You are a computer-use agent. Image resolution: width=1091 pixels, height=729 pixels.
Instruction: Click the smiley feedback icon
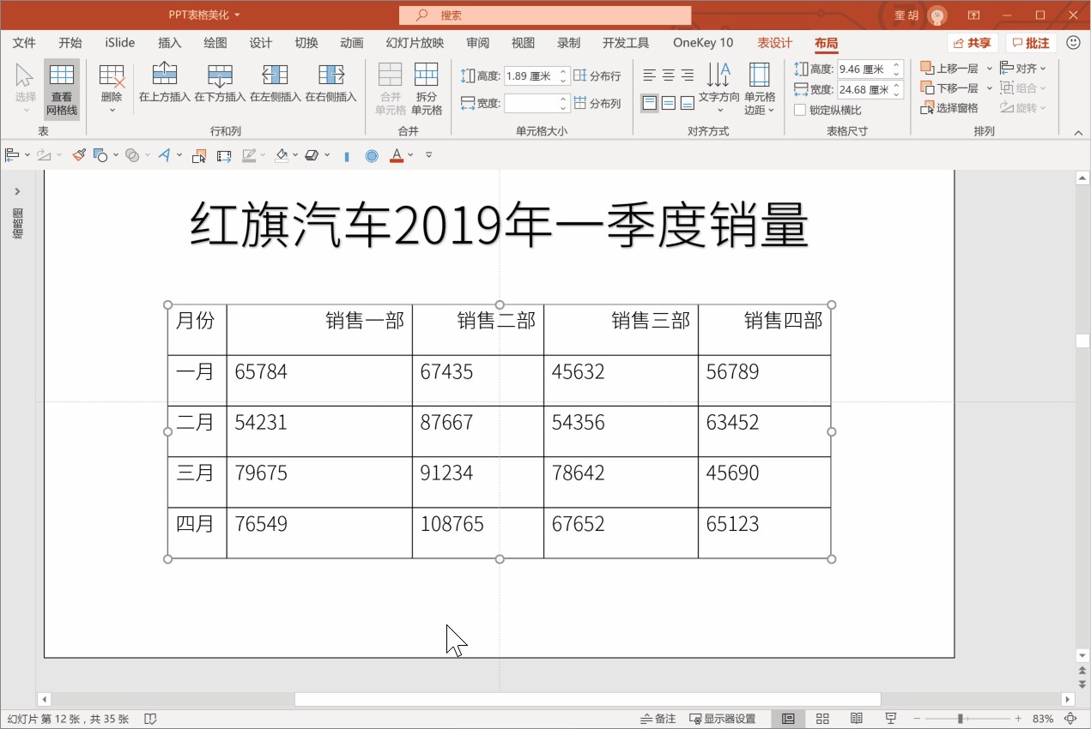coord(1073,42)
